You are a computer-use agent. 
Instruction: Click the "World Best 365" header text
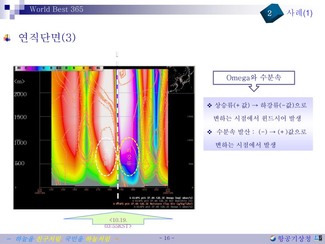(x=56, y=9)
